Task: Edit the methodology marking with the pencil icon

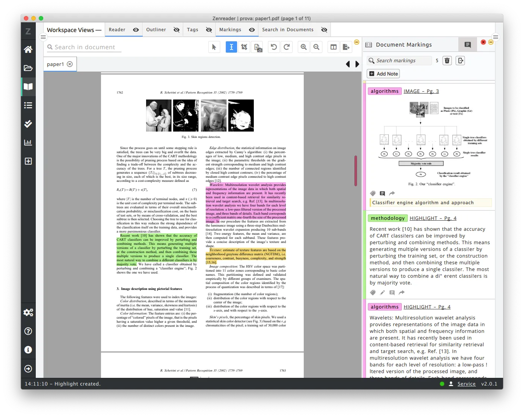Action: point(382,293)
